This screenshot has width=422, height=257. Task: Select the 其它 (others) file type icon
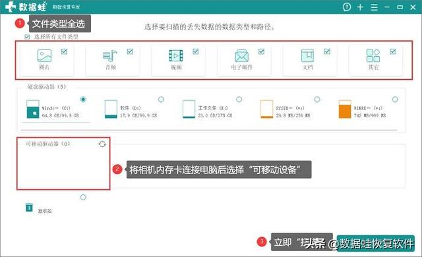[373, 55]
